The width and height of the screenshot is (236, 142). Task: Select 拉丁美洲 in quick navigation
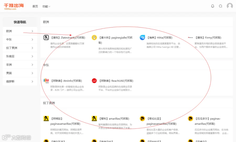click(20, 48)
